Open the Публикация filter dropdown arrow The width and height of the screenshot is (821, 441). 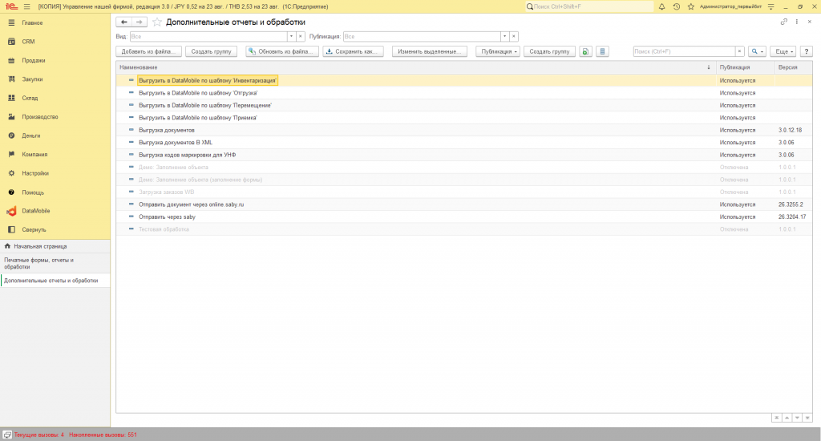(504, 37)
